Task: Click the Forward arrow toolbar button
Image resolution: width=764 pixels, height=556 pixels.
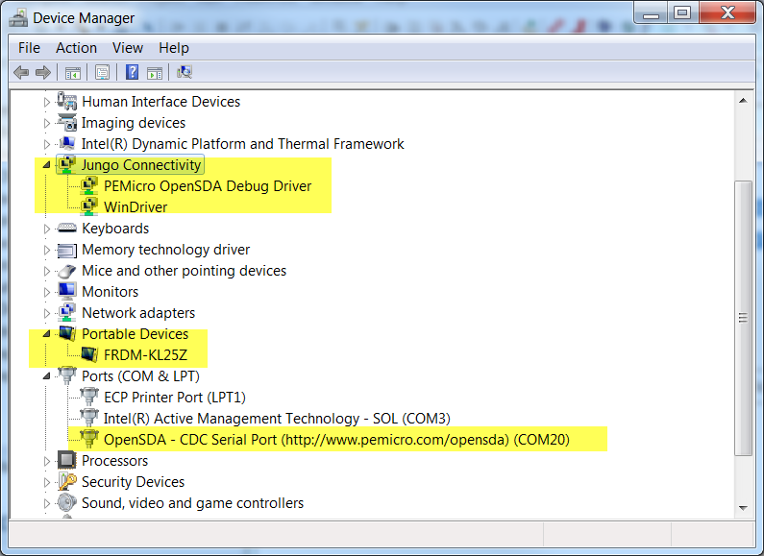Action: 43,73
